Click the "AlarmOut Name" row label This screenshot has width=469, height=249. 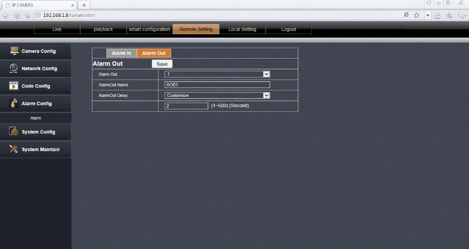click(x=113, y=85)
